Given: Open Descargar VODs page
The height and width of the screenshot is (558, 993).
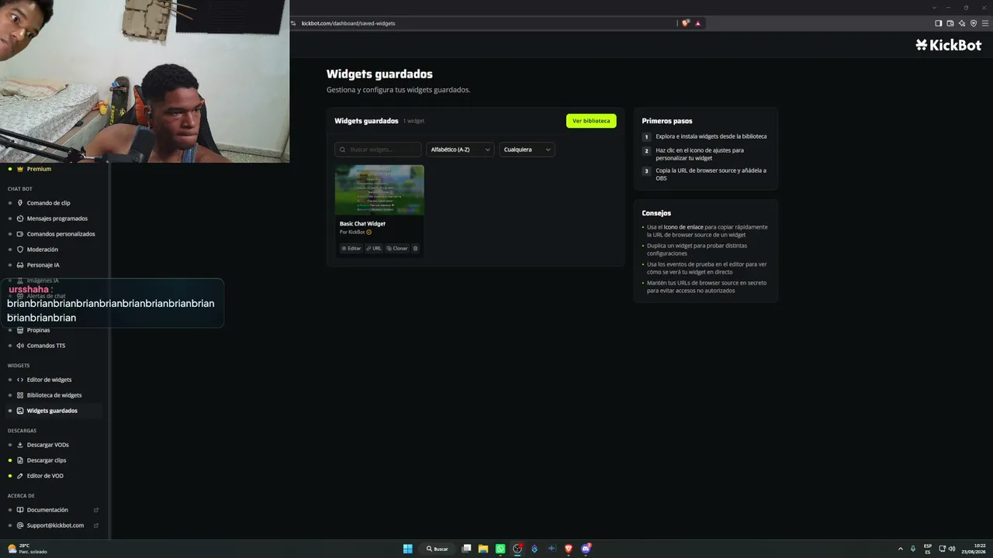Looking at the screenshot, I should pyautogui.click(x=53, y=445).
